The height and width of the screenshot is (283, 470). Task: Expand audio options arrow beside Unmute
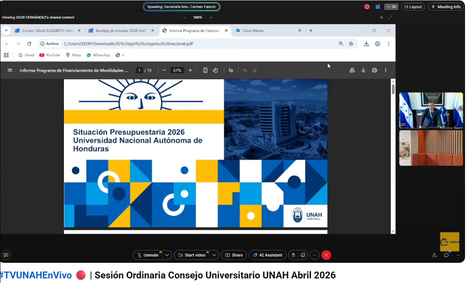(167, 255)
